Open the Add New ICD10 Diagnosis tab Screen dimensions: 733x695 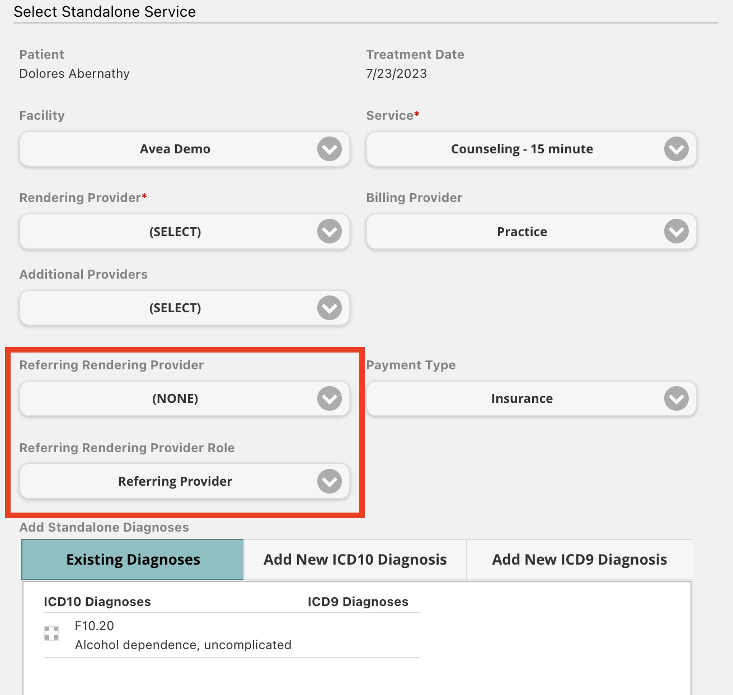[355, 559]
